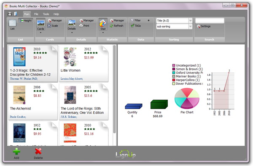Click the HarperCollins red legend swatch

tap(174, 80)
